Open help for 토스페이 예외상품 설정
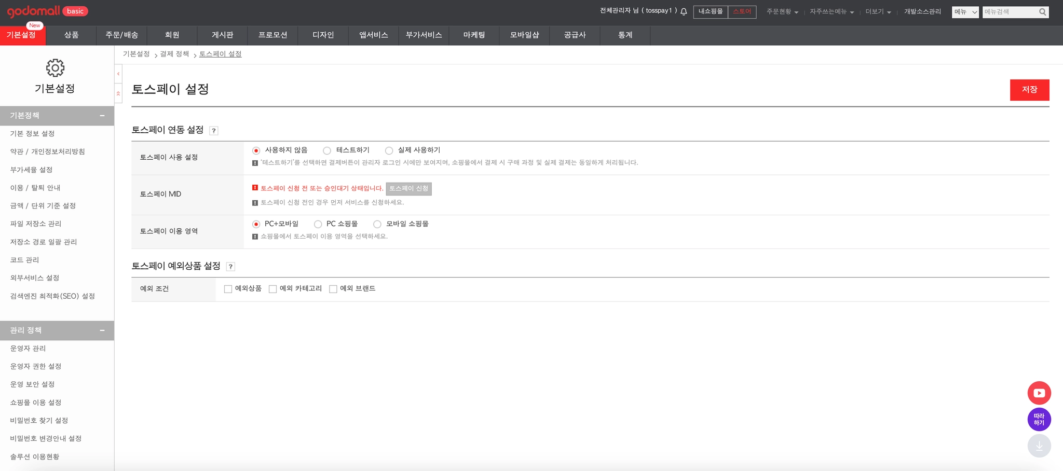 tap(230, 267)
